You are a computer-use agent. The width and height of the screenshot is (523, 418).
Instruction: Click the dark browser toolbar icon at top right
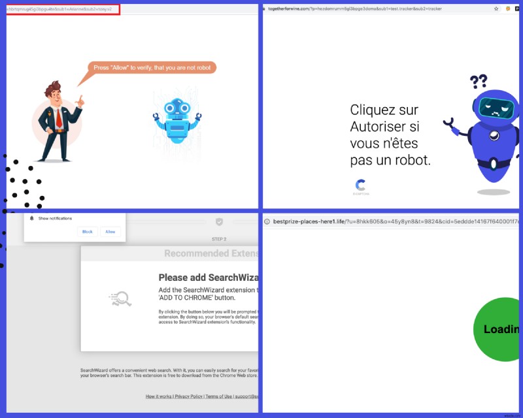coord(518,9)
